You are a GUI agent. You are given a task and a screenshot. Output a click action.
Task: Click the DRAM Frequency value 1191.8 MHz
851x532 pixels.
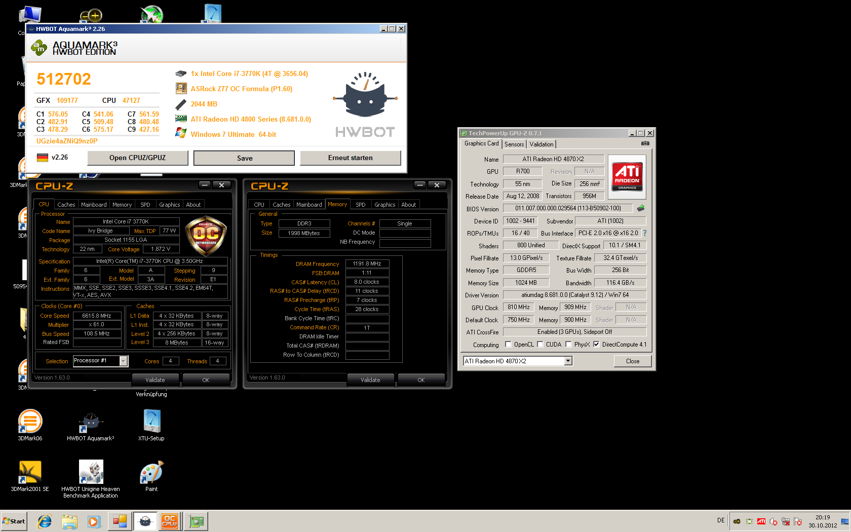(x=367, y=264)
